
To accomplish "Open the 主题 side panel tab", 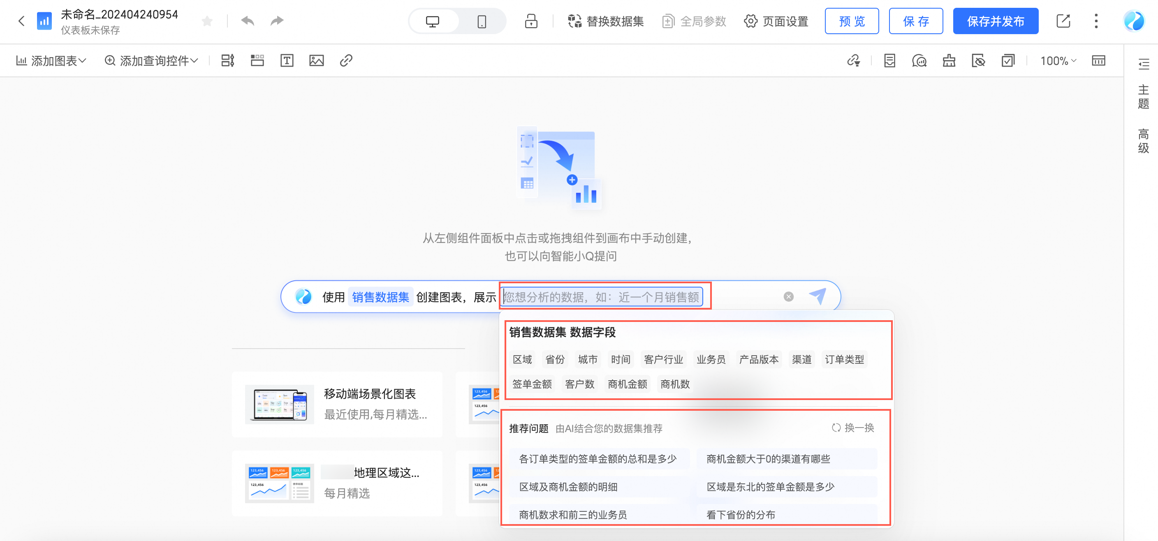I will point(1143,97).
